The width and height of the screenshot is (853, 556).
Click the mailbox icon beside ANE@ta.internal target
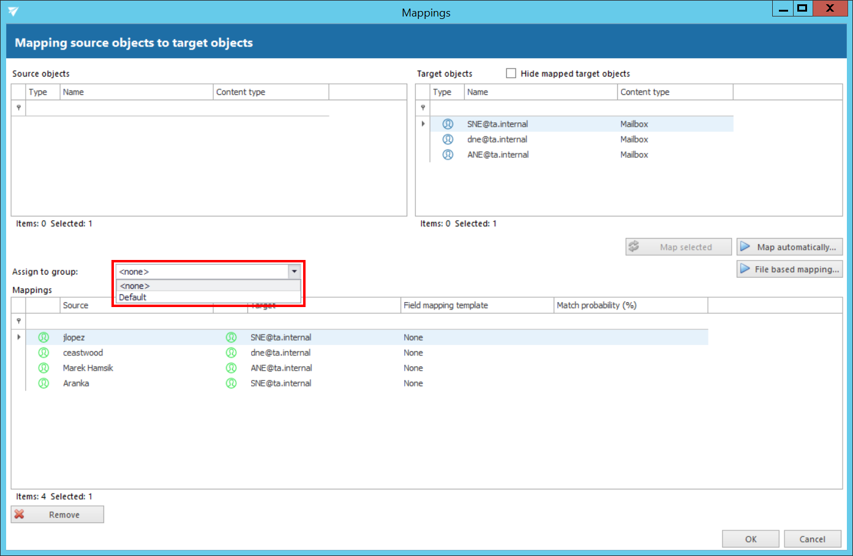click(448, 155)
